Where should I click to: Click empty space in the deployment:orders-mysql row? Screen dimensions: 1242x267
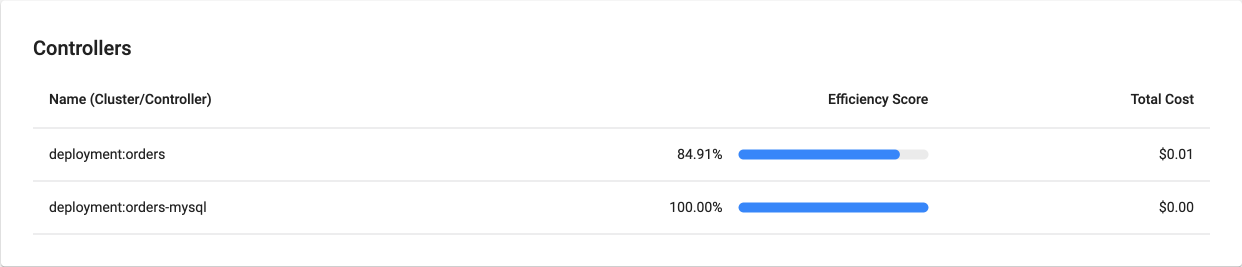[x=400, y=207]
